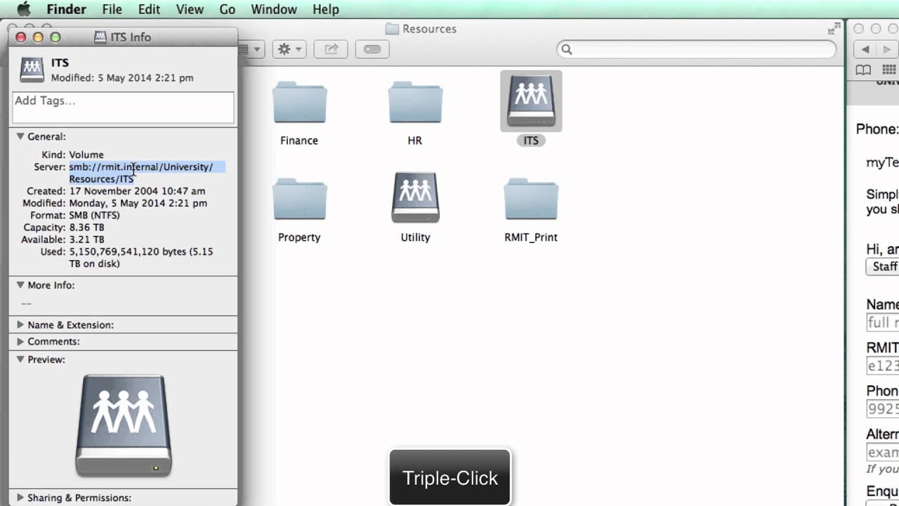Collapse the More Info section

point(20,285)
